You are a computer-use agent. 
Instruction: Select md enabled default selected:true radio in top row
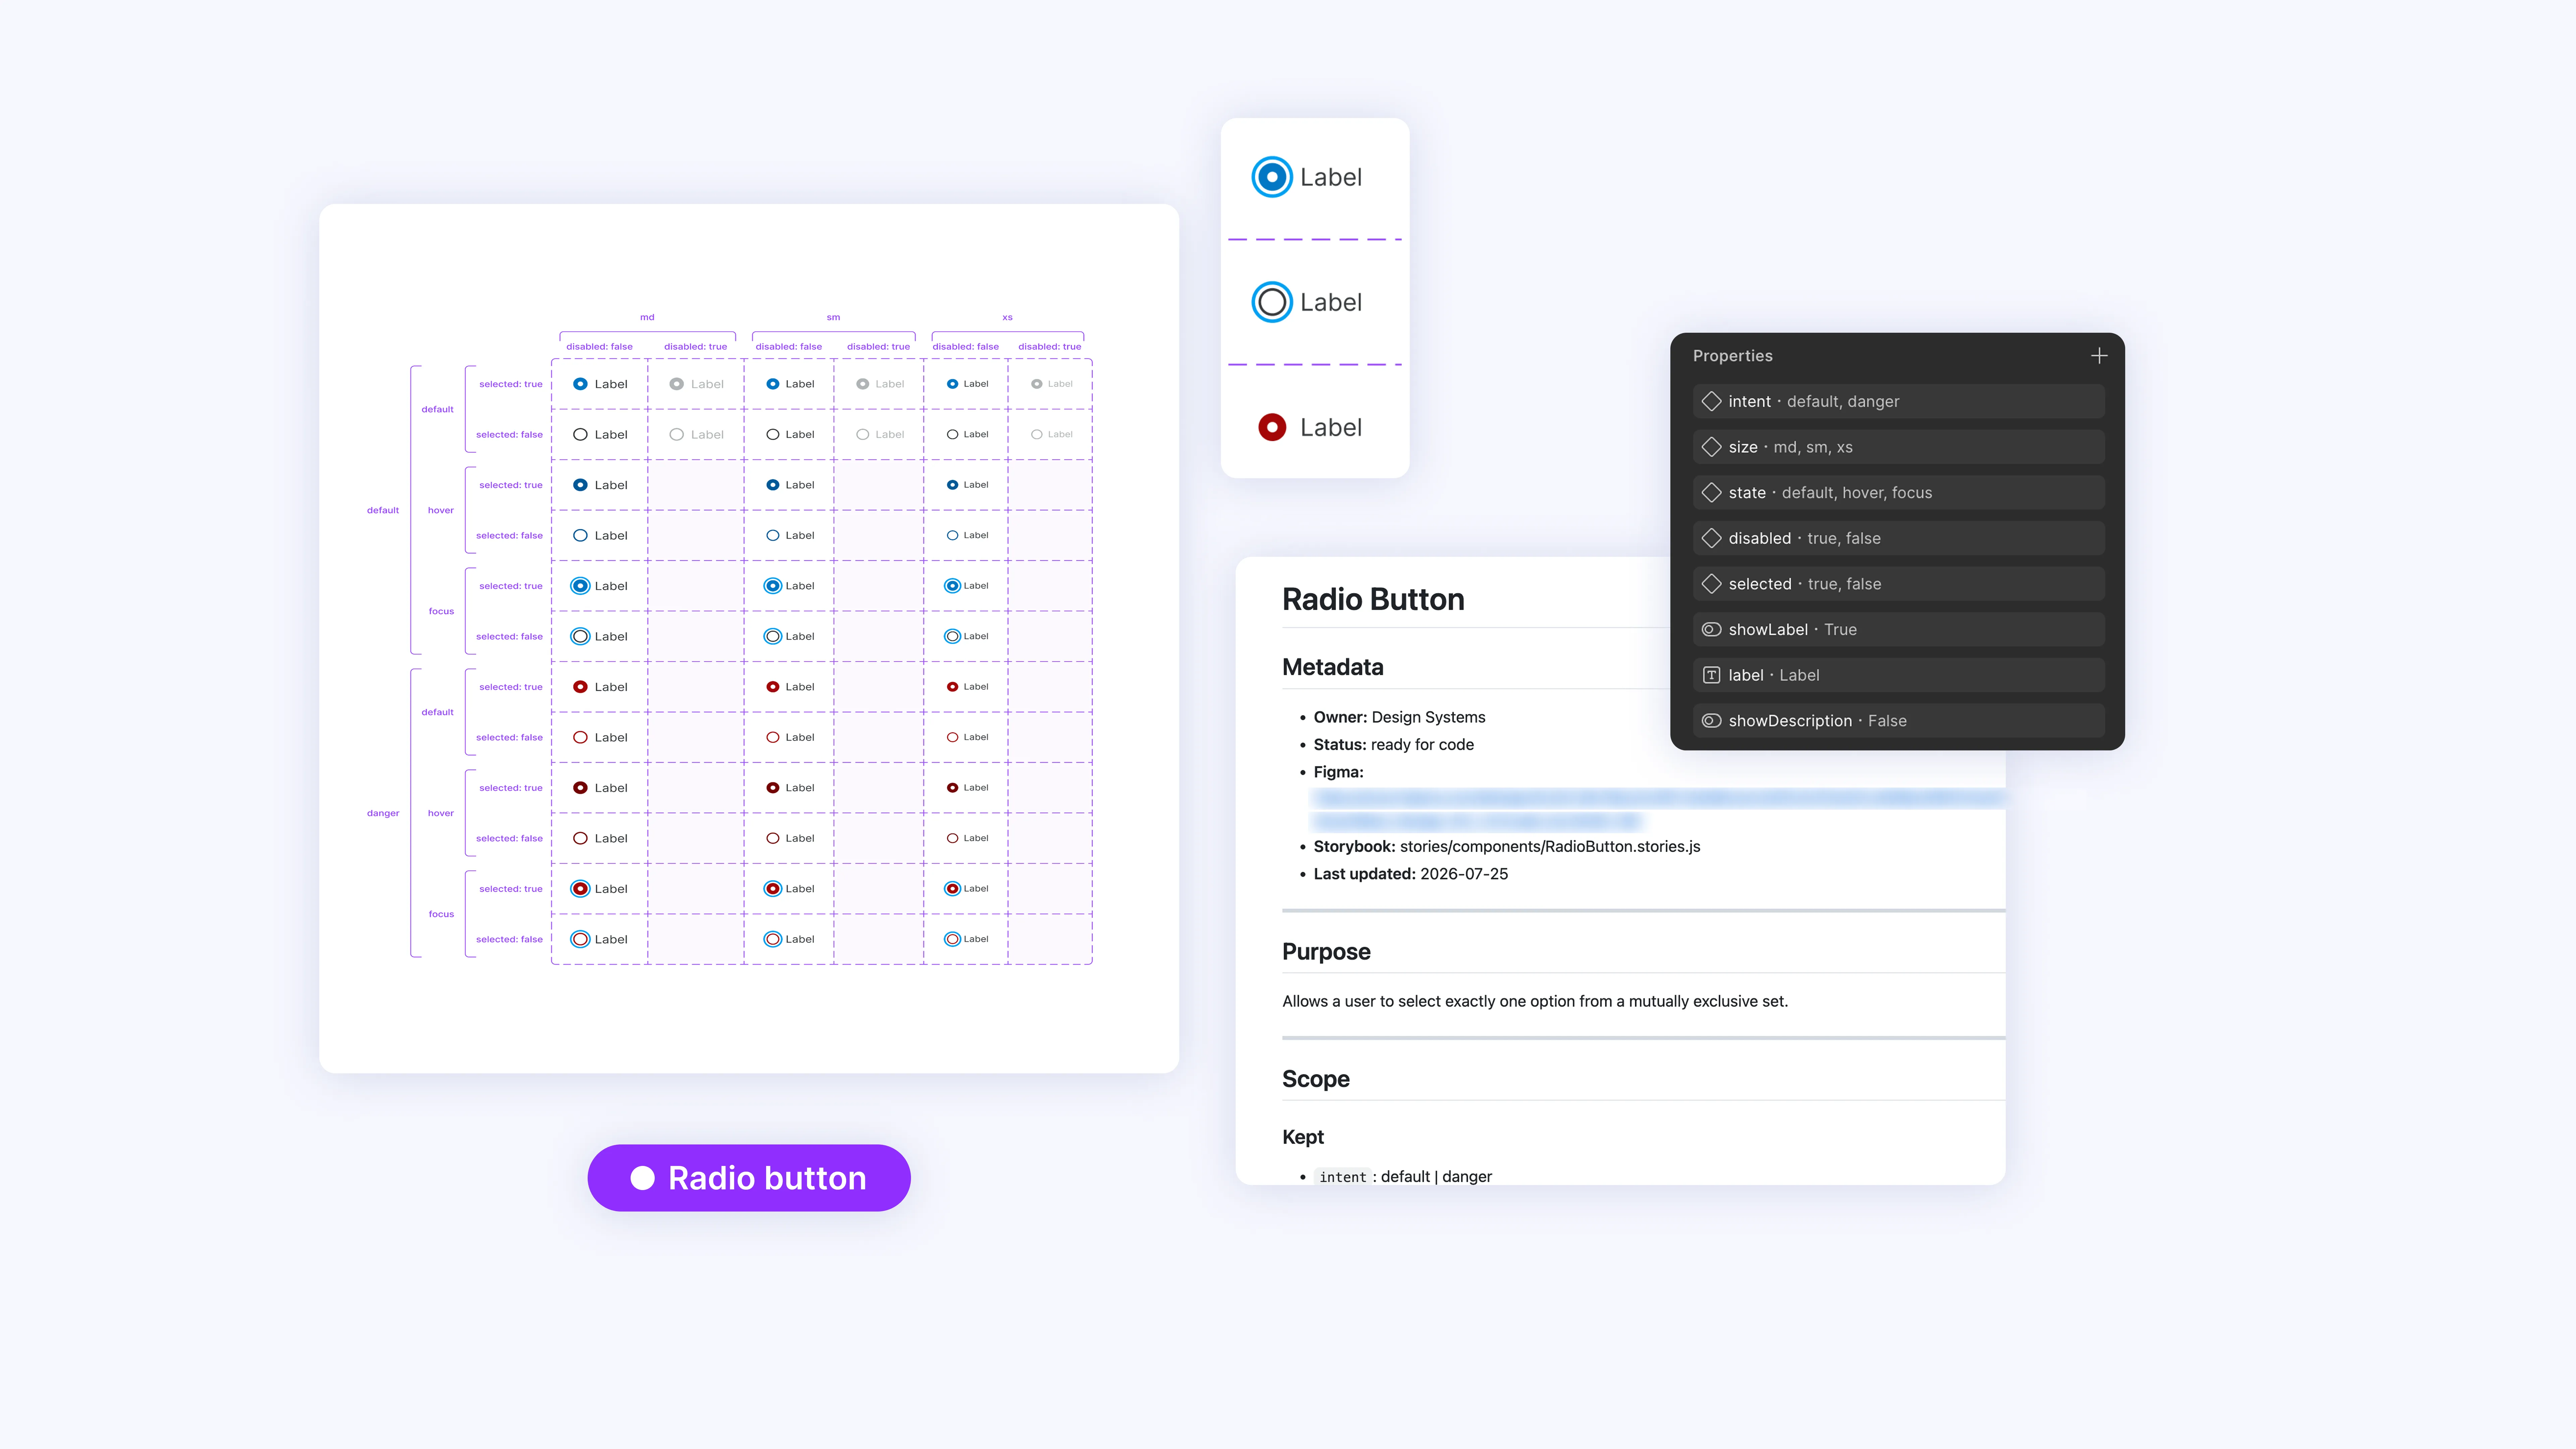pos(580,384)
